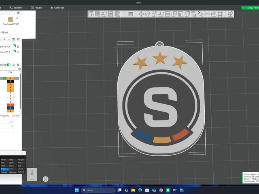Screen dimensions: 259x194
Task: Switch to the Podpěry settings tab
Action: coord(4,116)
